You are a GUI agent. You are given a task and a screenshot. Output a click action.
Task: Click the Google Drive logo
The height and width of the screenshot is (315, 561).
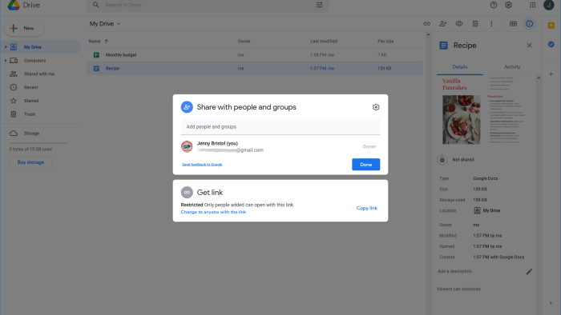pos(14,5)
